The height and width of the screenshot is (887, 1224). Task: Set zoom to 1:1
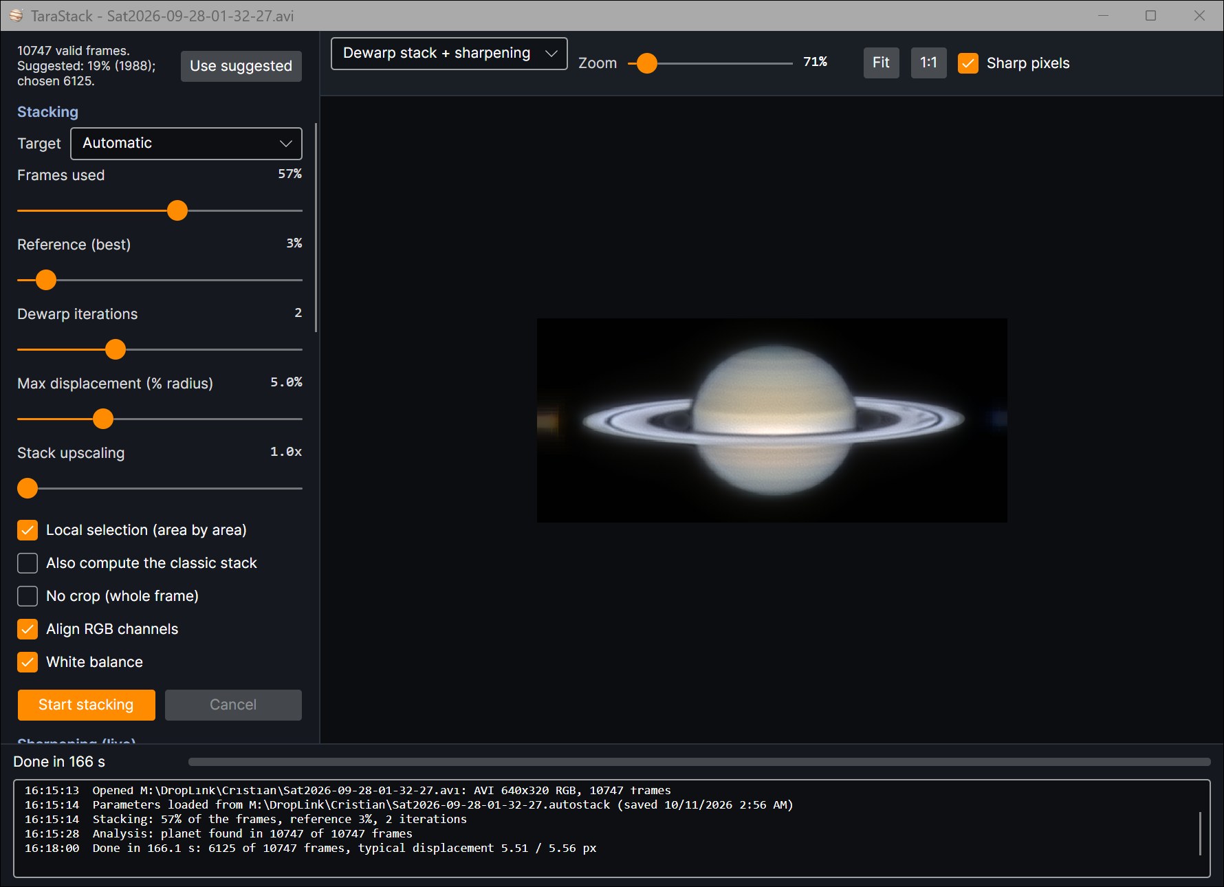[x=929, y=63]
